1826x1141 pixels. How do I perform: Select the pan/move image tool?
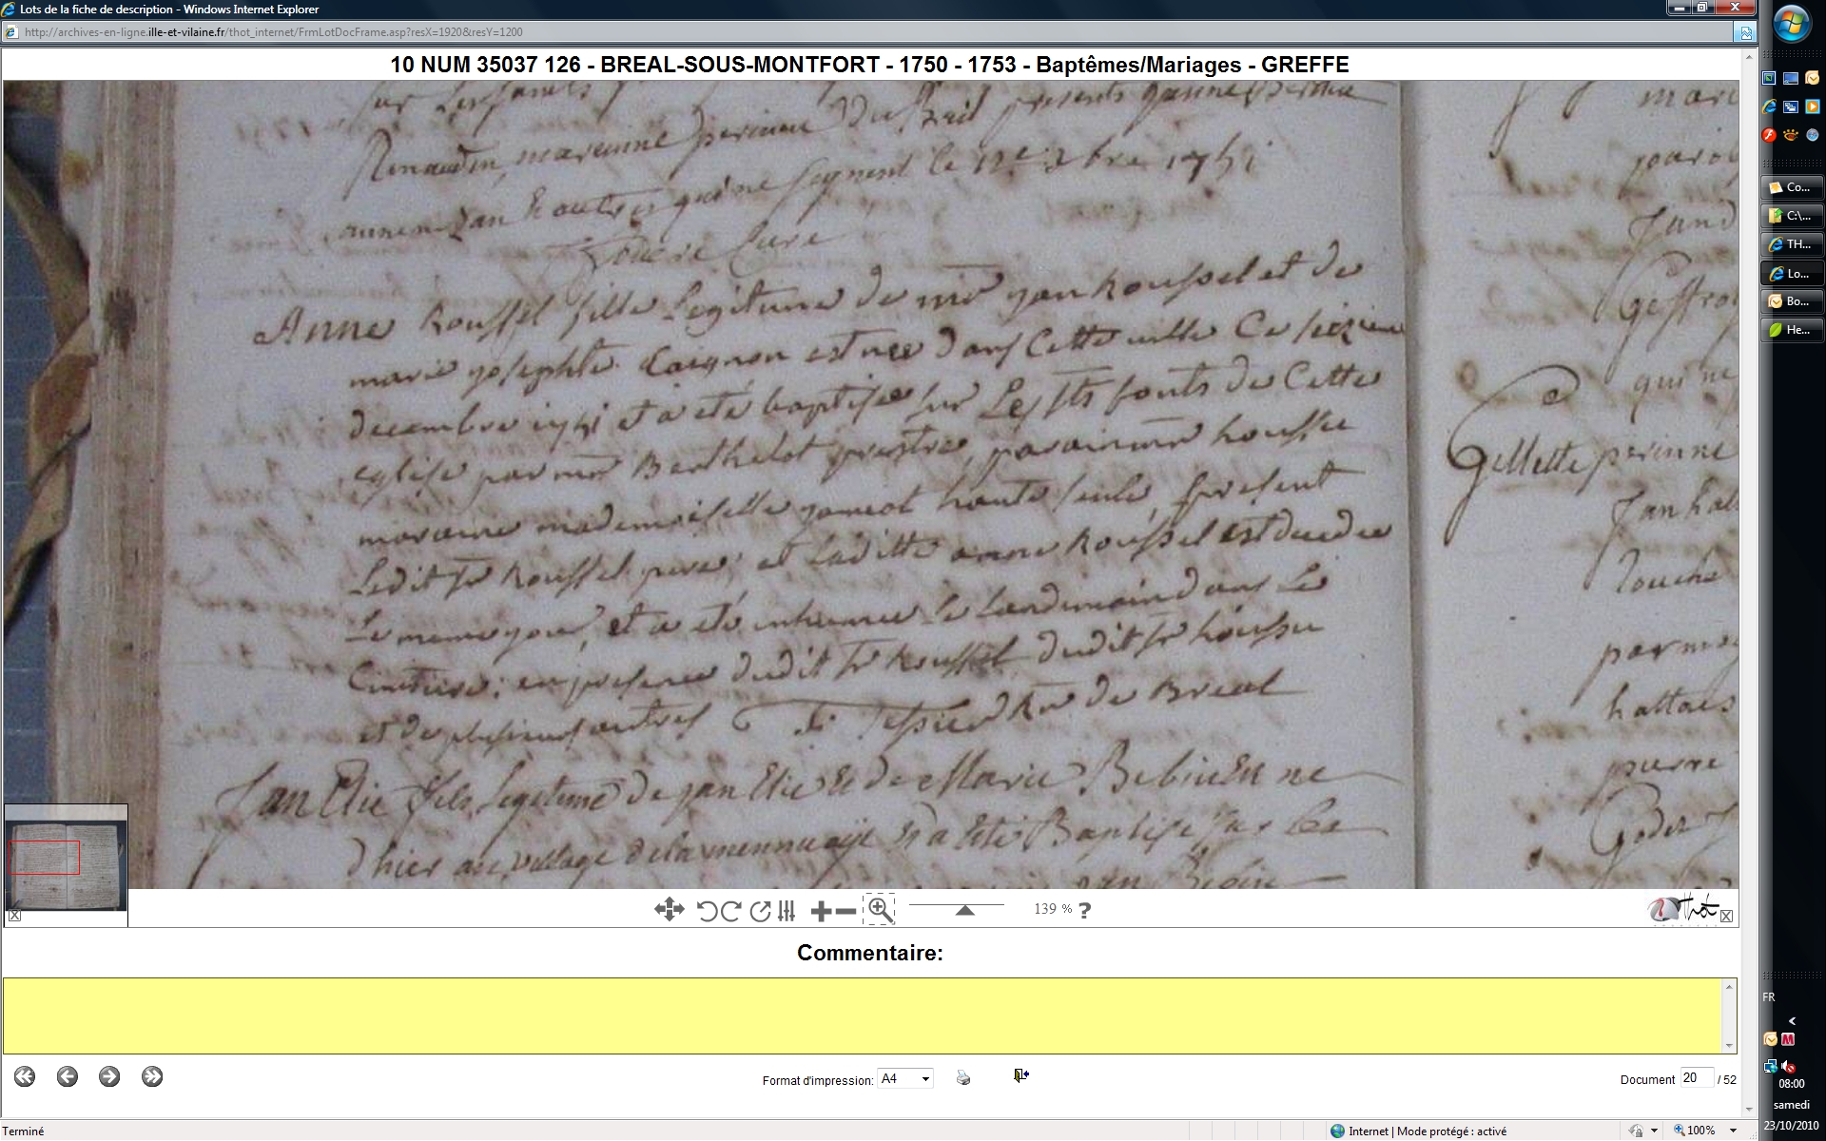669,910
